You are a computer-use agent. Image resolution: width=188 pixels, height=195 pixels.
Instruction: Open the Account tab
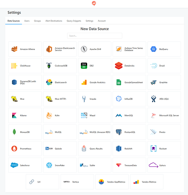tap(102, 21)
